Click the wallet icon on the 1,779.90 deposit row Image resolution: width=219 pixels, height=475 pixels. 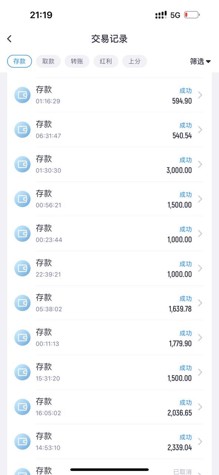22,337
